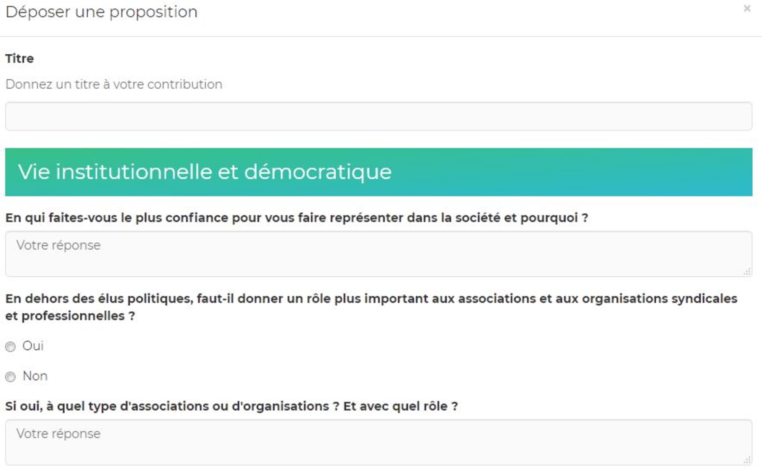The width and height of the screenshot is (762, 475).
Task: Click the 'En dehors des élus politiques' question text
Action: coord(371,298)
